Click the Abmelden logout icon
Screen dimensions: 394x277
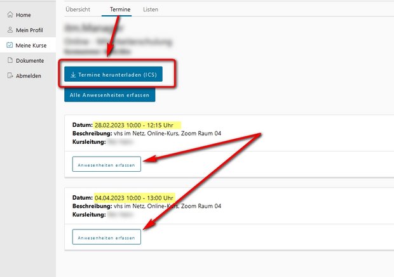[x=10, y=76]
